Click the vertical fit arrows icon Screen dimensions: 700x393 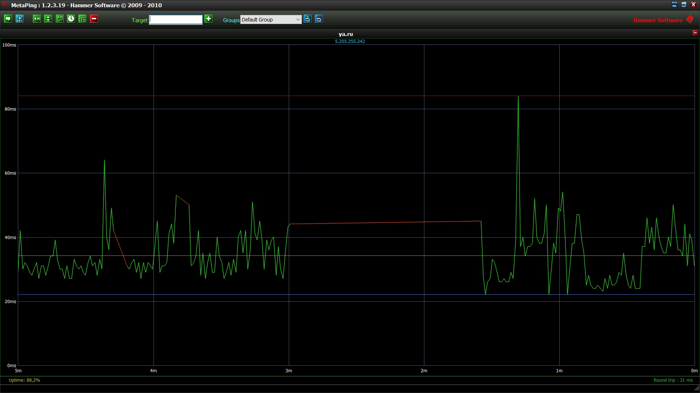click(48, 19)
